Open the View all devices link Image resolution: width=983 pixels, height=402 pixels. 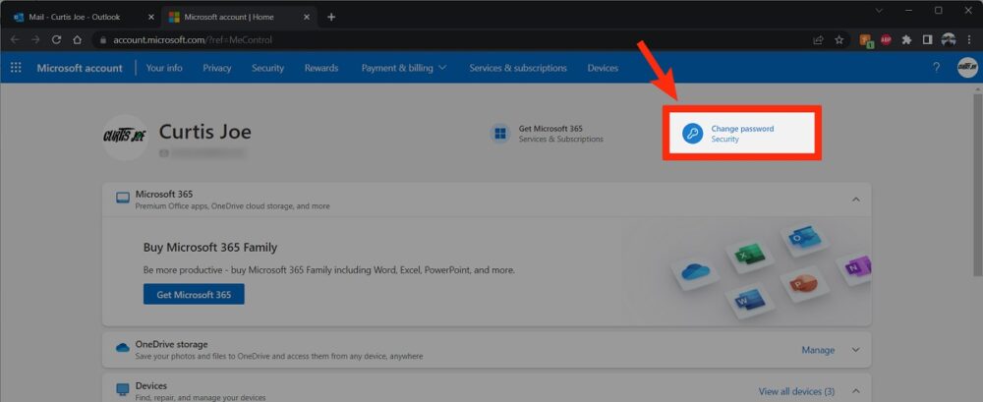coord(796,391)
